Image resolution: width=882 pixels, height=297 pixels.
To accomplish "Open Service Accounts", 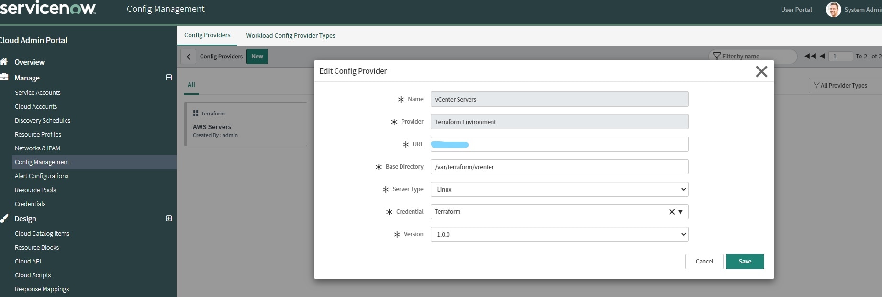I will (38, 93).
